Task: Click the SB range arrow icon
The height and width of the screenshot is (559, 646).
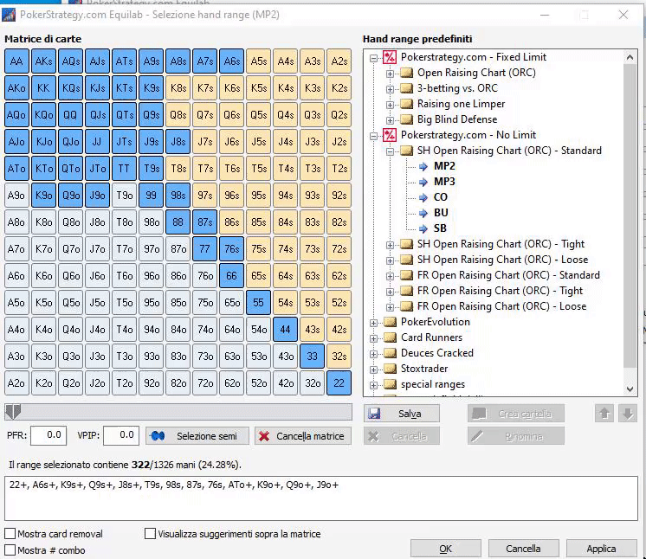Action: click(423, 228)
